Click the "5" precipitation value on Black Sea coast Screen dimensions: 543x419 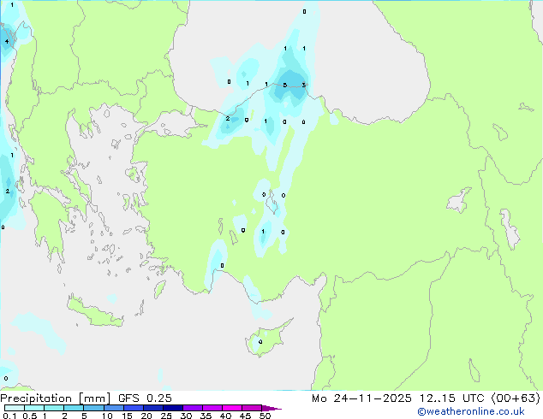284,85
